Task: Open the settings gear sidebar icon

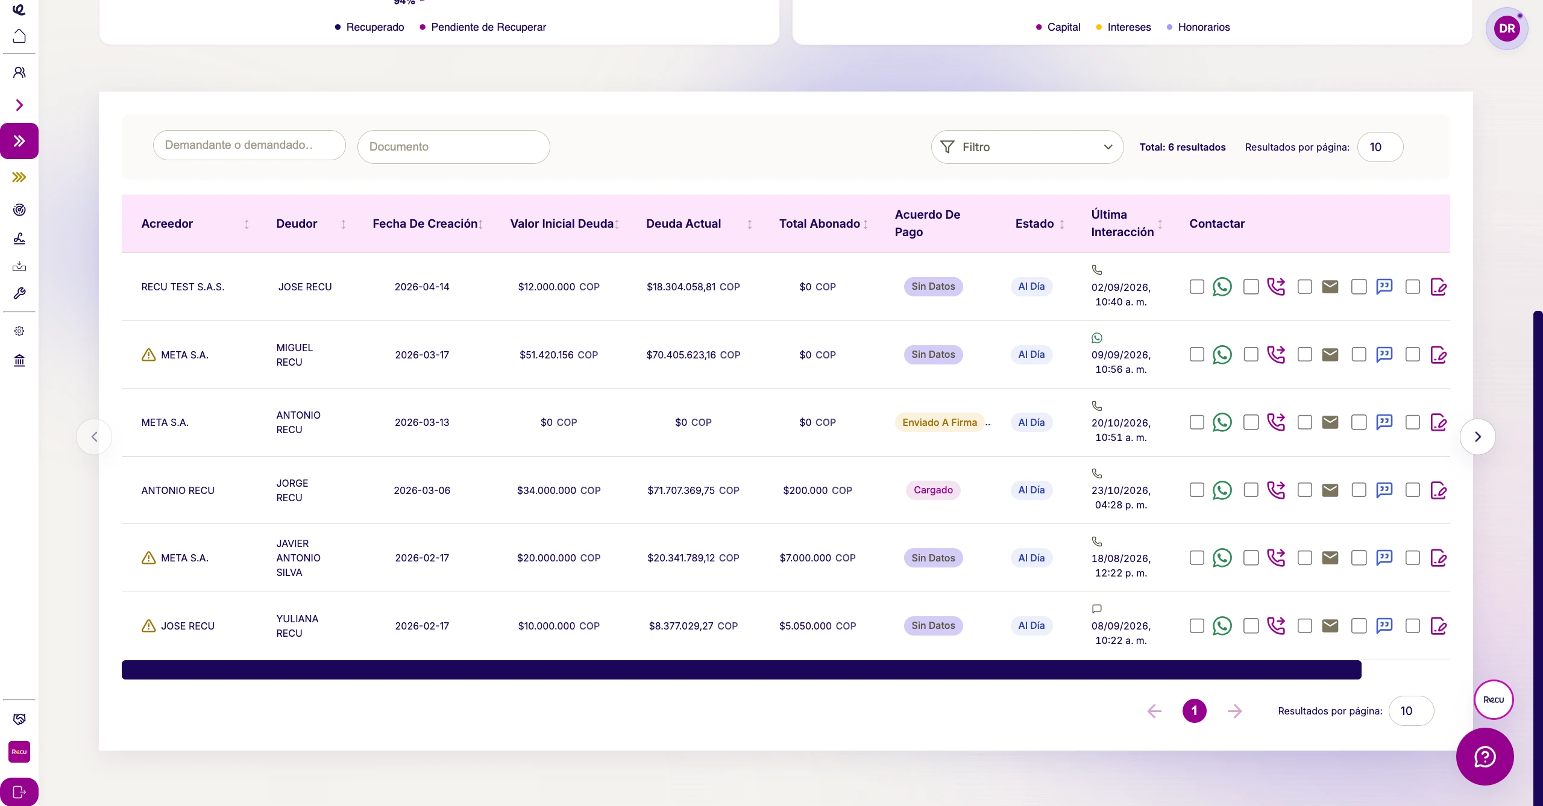Action: [19, 331]
